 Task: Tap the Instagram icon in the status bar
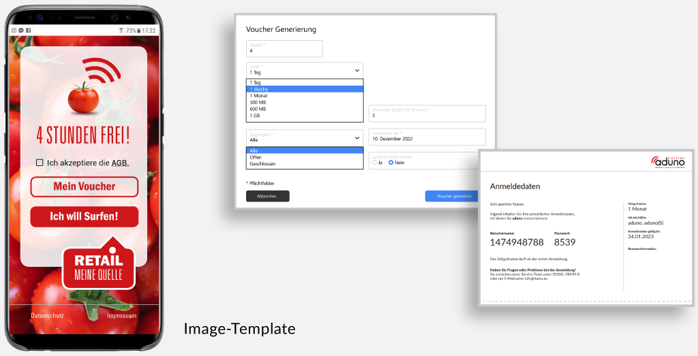[14, 31]
